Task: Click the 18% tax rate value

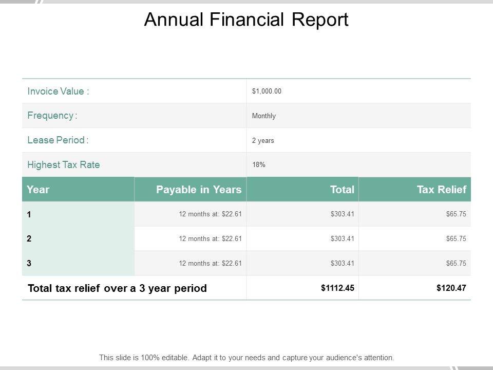Action: point(258,165)
